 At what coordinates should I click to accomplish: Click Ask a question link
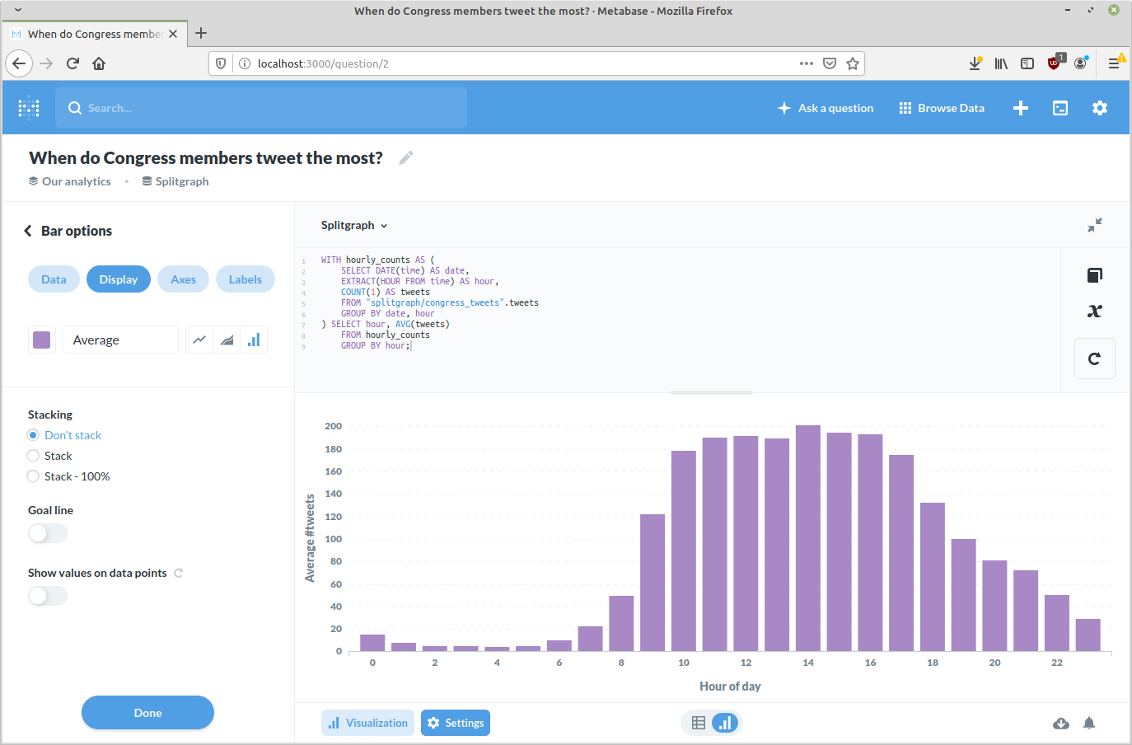[x=826, y=108]
